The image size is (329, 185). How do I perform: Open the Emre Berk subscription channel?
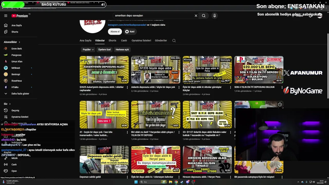coord(17,49)
